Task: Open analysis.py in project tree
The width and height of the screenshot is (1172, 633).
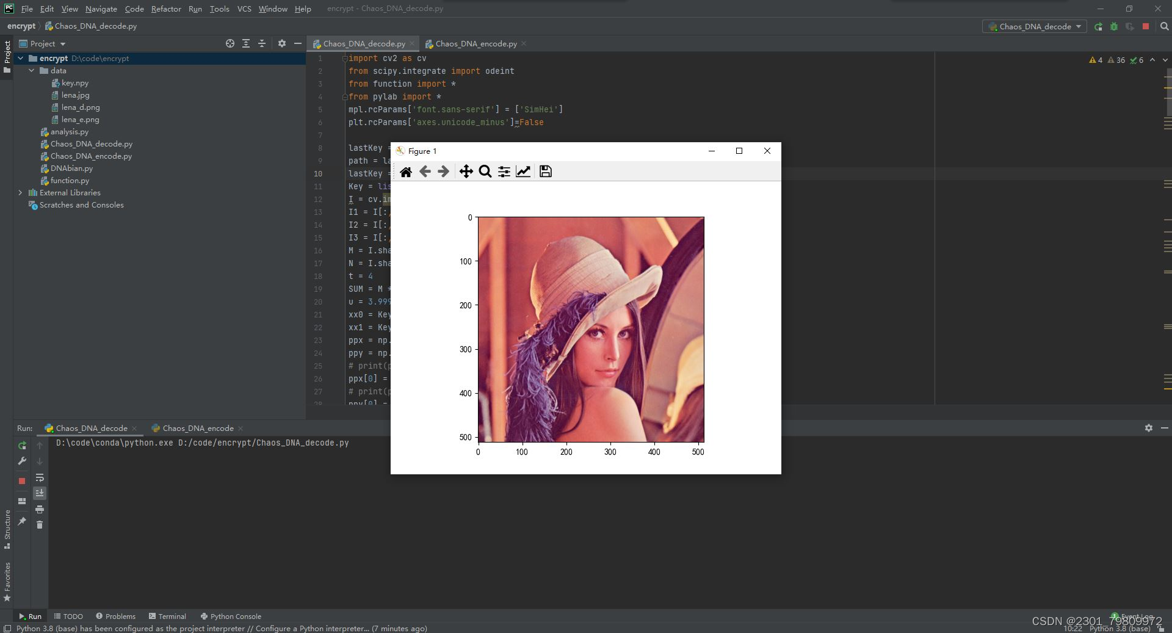Action: (69, 132)
